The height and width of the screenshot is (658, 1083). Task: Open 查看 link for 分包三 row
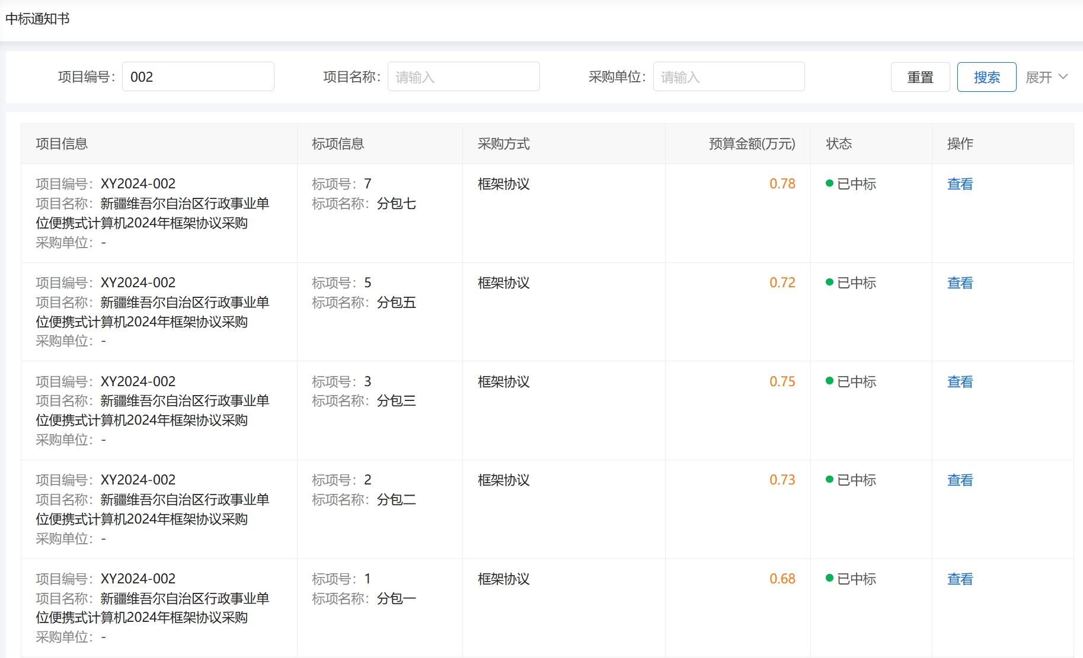pos(960,382)
